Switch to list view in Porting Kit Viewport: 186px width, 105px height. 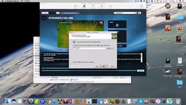point(139,13)
